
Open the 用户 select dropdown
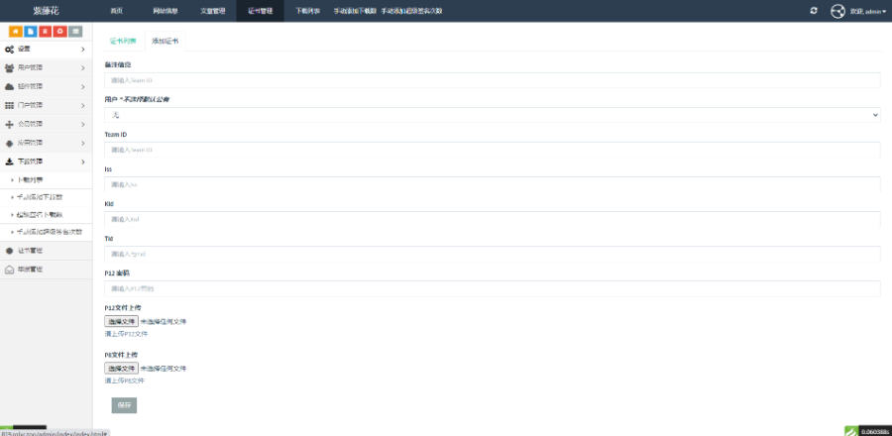[492, 115]
